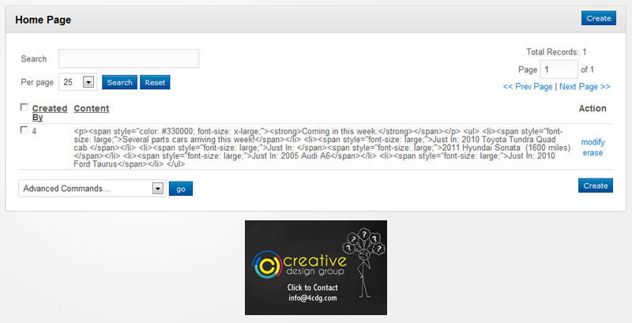
Task: Click the Reset button
Action: [155, 82]
